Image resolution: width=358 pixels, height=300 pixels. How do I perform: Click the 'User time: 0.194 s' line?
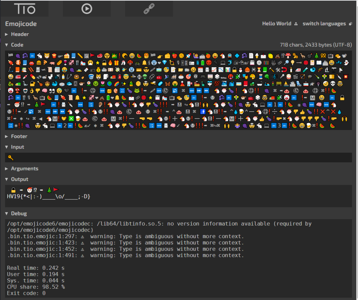(36, 274)
